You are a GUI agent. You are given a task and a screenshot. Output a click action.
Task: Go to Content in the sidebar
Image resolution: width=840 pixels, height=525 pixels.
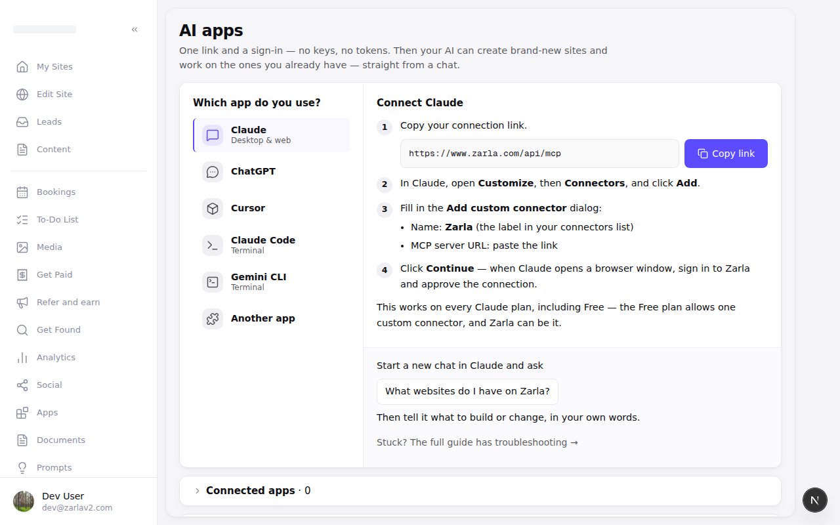pos(79,150)
